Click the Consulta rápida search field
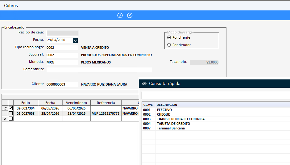 click(x=216, y=96)
